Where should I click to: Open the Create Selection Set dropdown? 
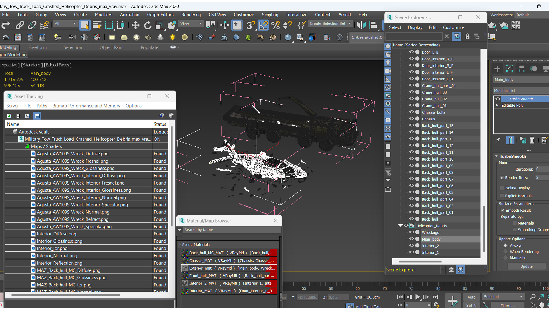click(x=330, y=24)
